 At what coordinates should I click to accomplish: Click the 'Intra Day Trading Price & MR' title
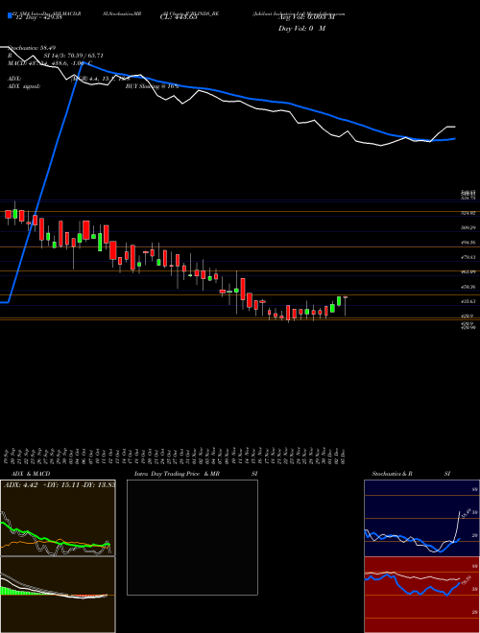pyautogui.click(x=177, y=474)
